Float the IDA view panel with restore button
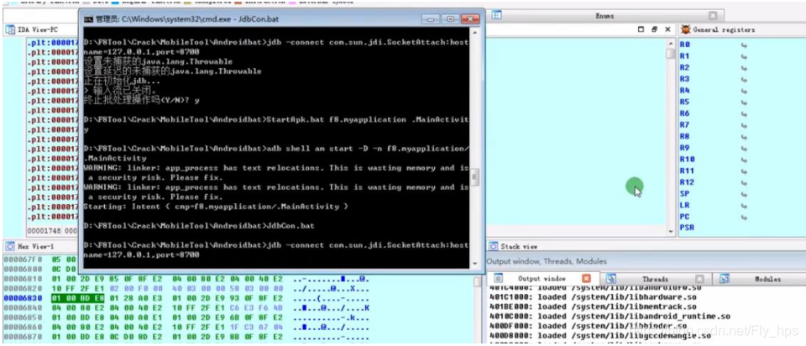Screen dimensions: 806x346 [654, 30]
